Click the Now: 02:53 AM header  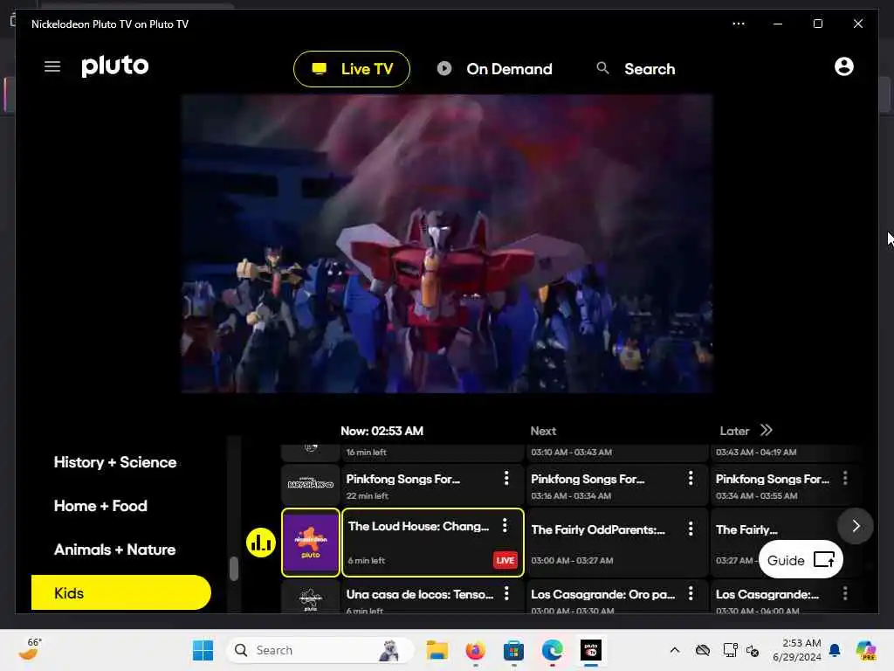coord(382,431)
